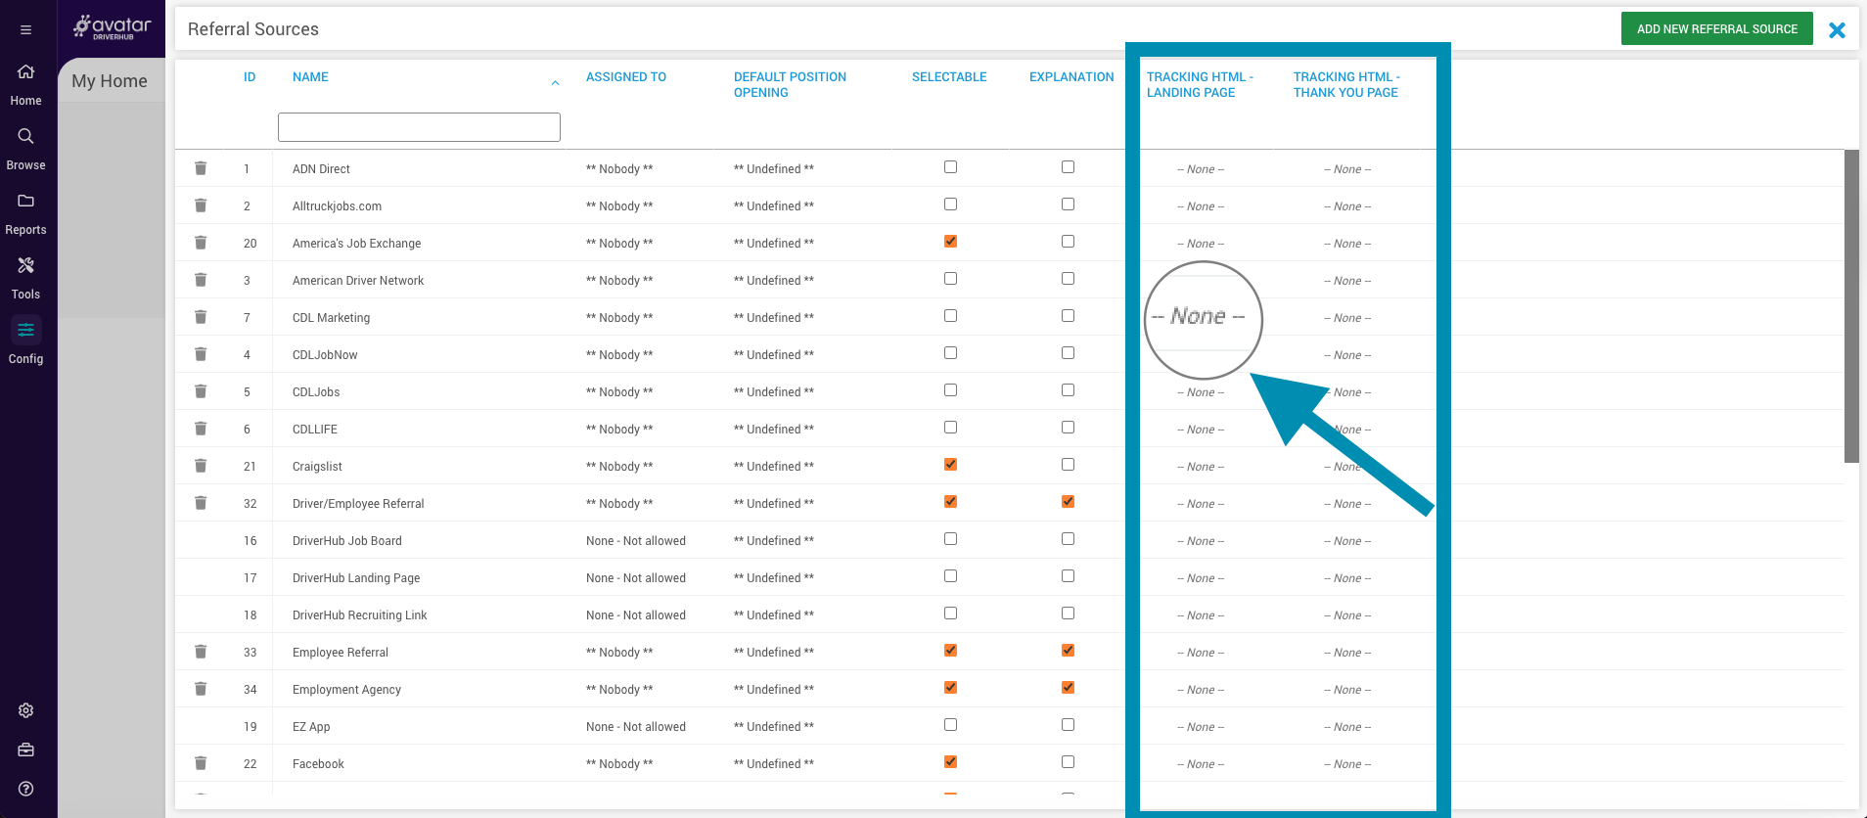Open the hamburger menu icon

click(x=26, y=29)
